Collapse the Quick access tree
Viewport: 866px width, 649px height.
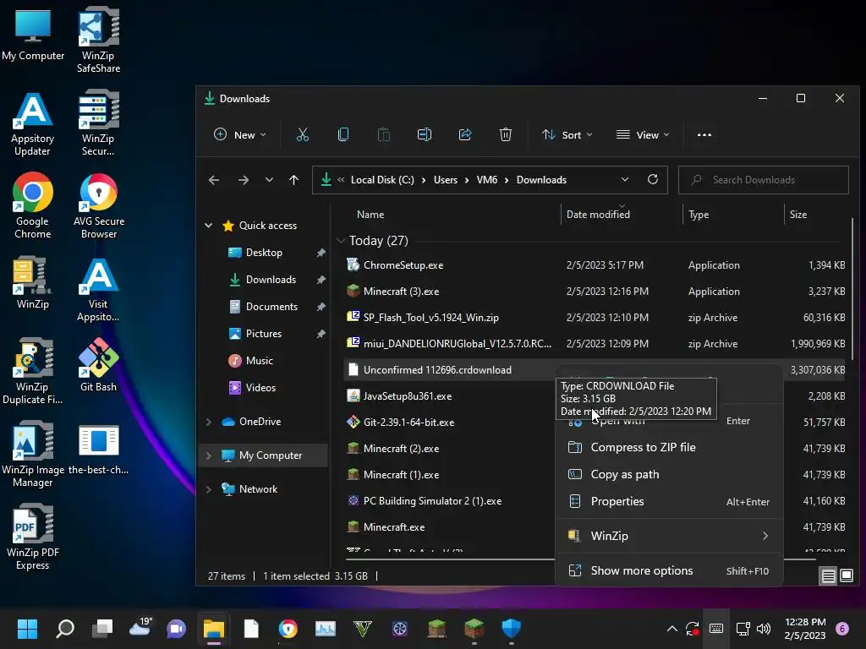coord(208,225)
